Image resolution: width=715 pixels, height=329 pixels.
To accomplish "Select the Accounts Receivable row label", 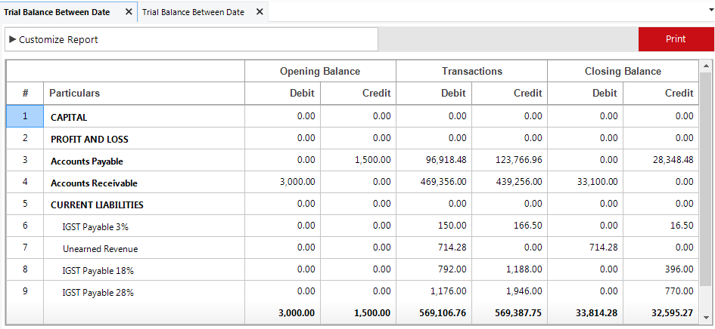I will 94,183.
